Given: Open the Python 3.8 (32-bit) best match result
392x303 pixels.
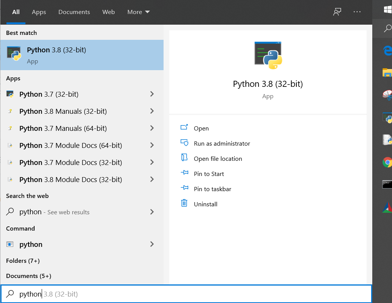Looking at the screenshot, I should (x=82, y=55).
